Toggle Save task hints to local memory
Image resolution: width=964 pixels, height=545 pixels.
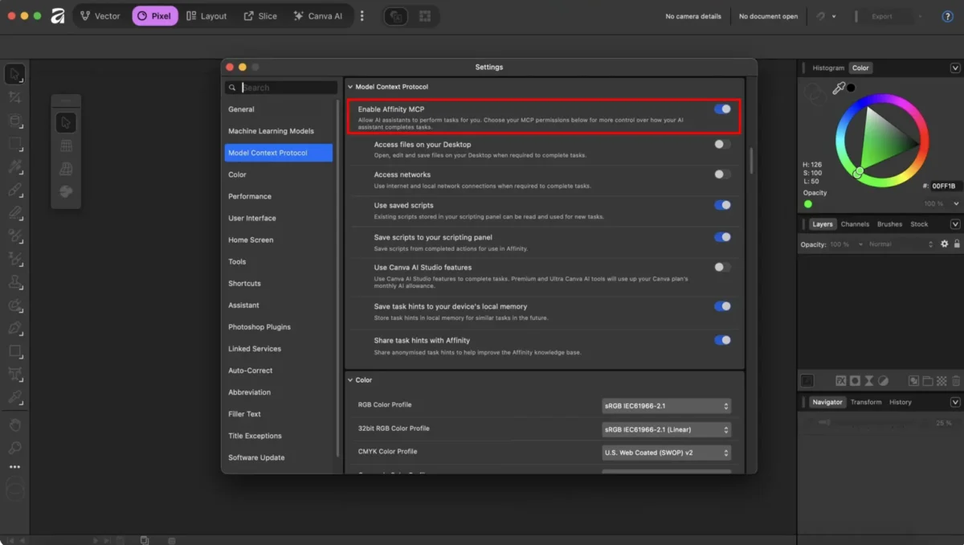[722, 306]
